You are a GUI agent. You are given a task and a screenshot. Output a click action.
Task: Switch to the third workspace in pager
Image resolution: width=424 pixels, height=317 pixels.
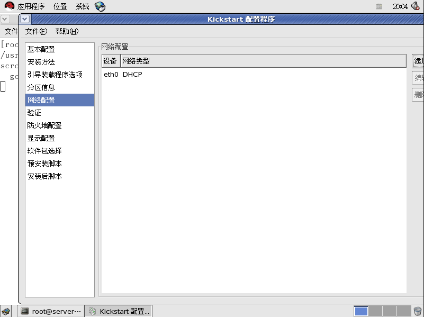pyautogui.click(x=390, y=311)
